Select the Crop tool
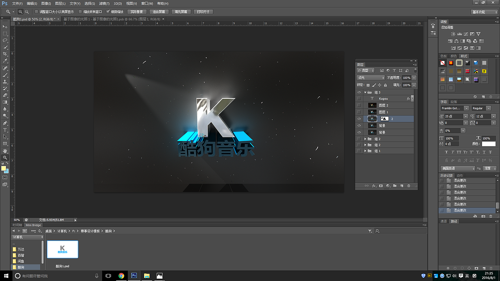This screenshot has width=500, height=281. (x=5, y=54)
